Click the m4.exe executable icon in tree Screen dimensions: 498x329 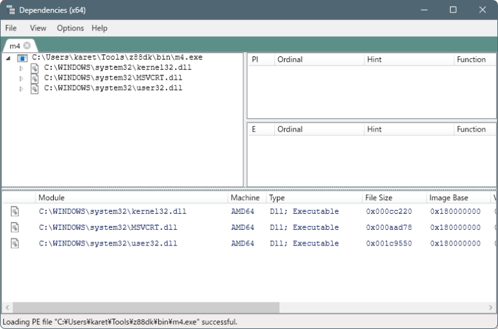pyautogui.click(x=22, y=58)
